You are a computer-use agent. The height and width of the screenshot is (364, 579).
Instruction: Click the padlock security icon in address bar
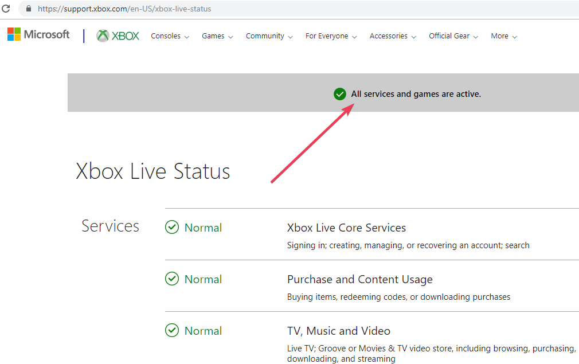(x=29, y=8)
